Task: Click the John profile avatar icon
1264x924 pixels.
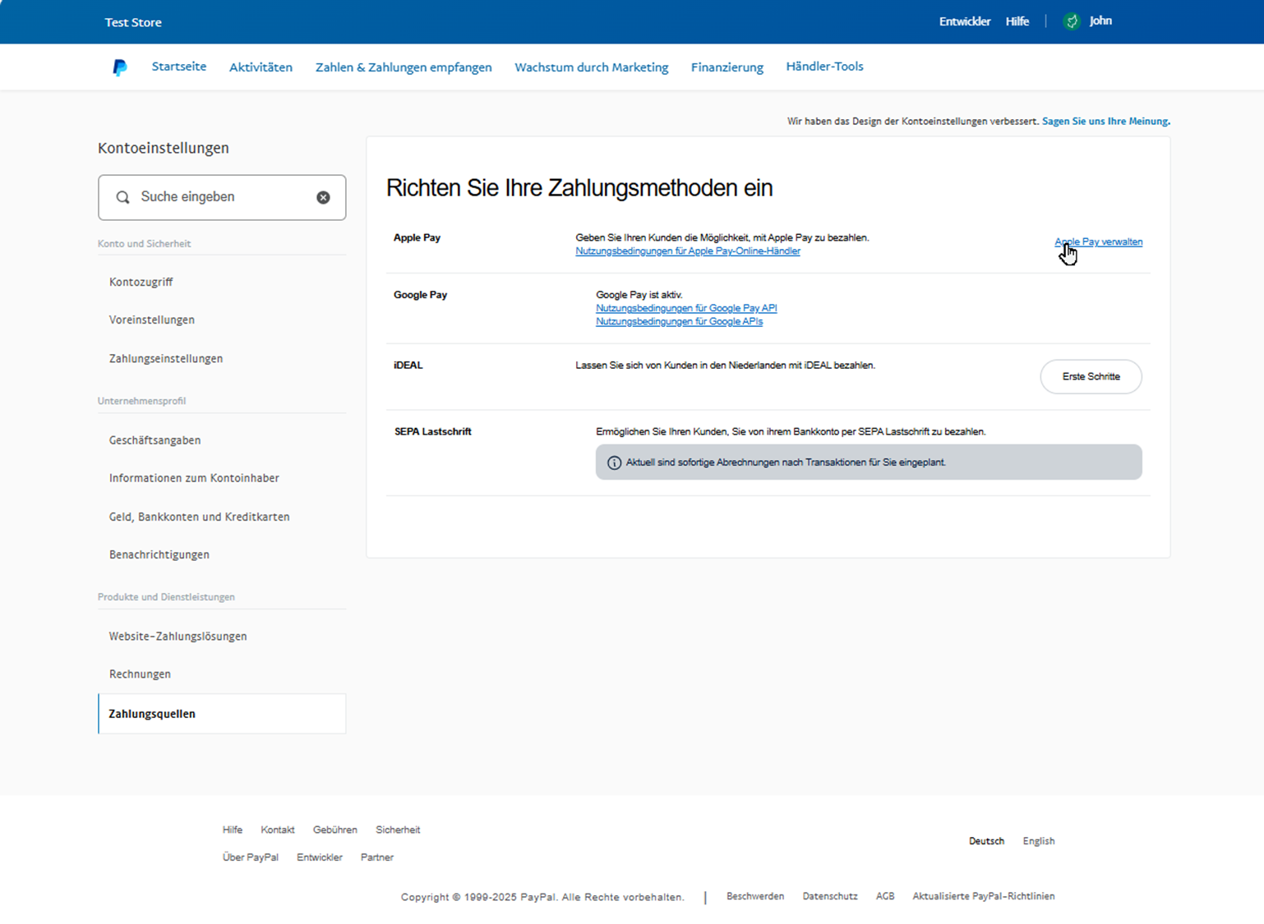Action: [1071, 21]
